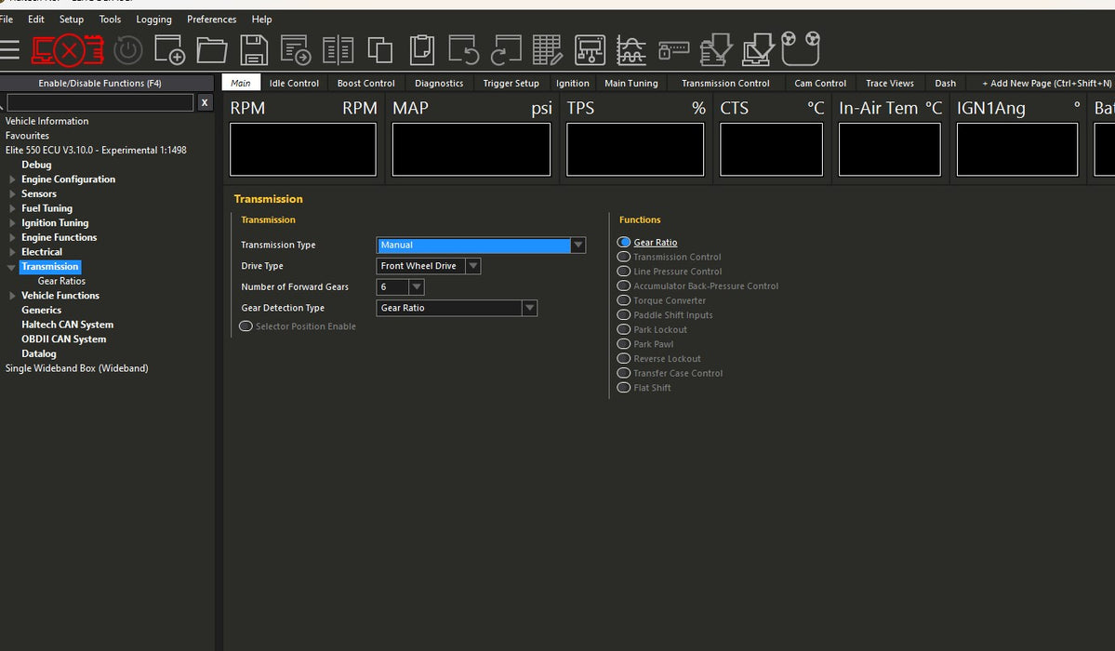1115x651 pixels.
Task: Open the hamburger menu icon
Action: [9, 50]
